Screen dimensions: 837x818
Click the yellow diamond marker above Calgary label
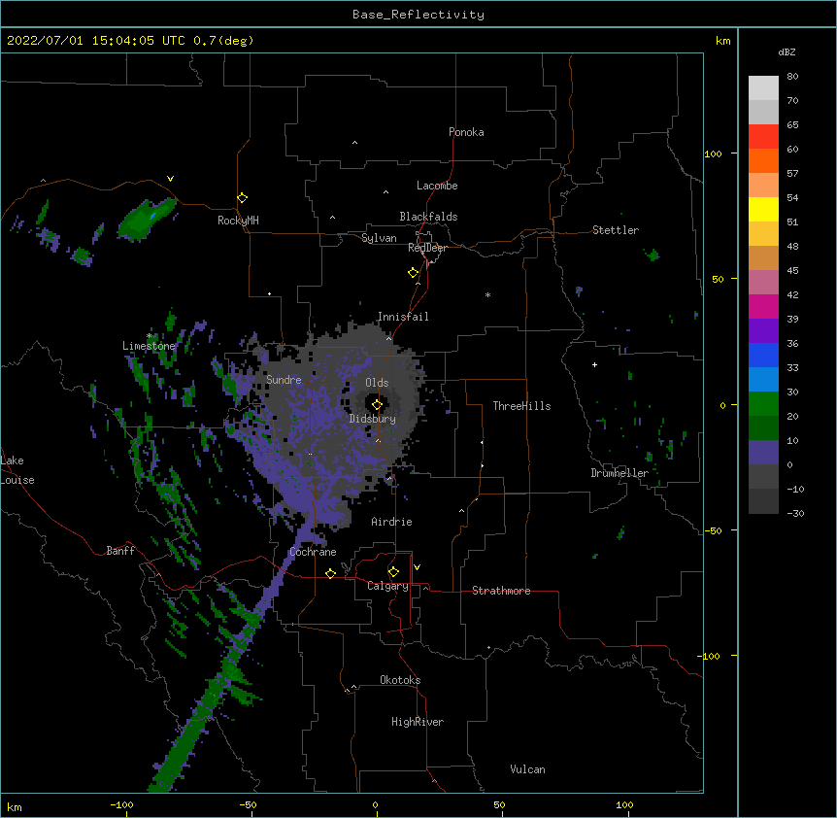[x=393, y=572]
